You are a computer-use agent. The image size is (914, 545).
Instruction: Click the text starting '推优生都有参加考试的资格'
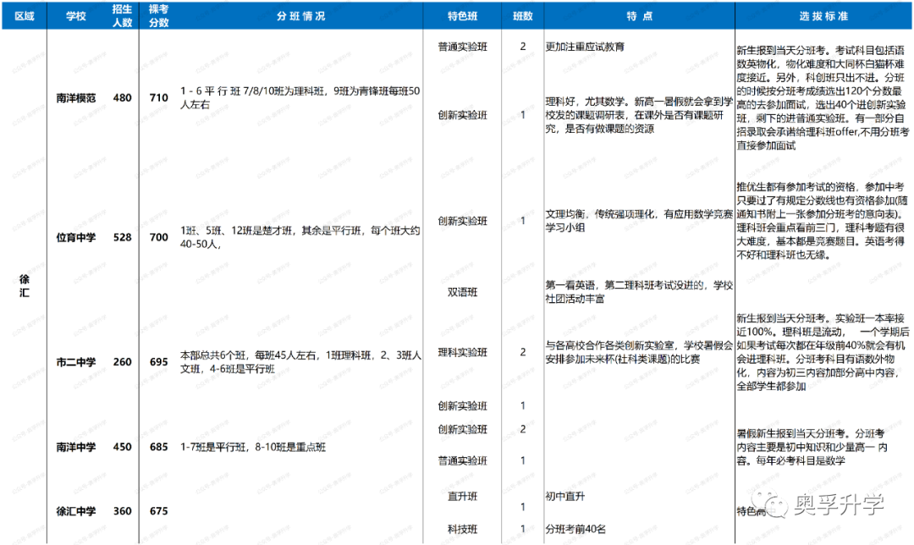823,221
